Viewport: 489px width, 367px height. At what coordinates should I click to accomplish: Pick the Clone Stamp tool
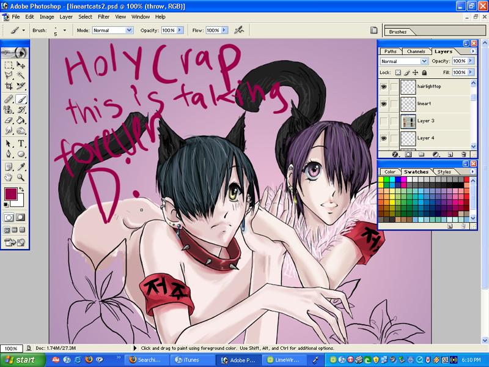click(9, 109)
